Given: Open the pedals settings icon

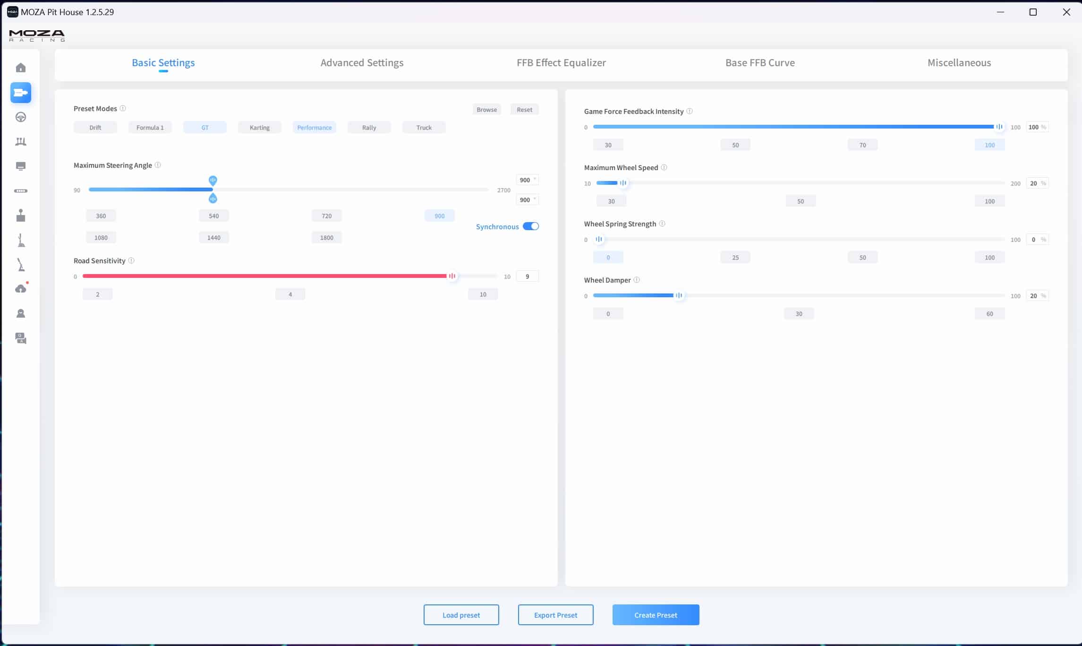Looking at the screenshot, I should [21, 142].
